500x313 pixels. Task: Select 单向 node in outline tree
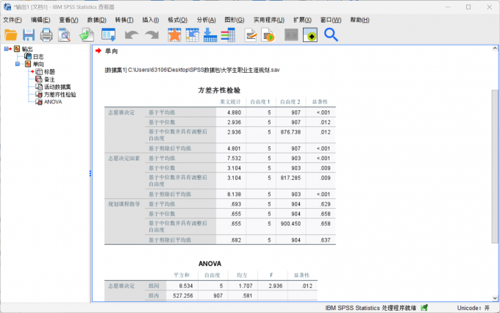tap(38, 64)
